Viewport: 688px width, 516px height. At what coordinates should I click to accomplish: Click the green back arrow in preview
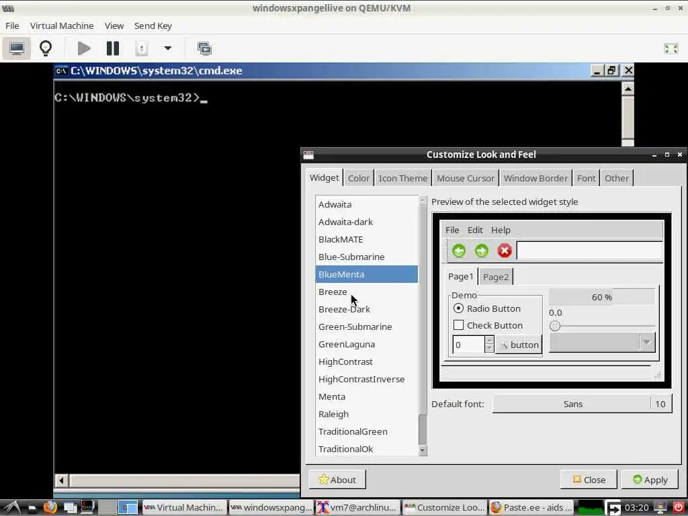[x=459, y=251]
